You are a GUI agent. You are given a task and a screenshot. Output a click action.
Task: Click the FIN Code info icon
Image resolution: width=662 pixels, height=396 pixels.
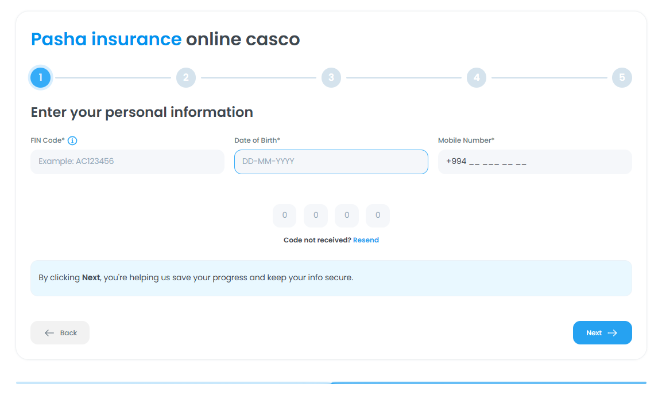72,140
